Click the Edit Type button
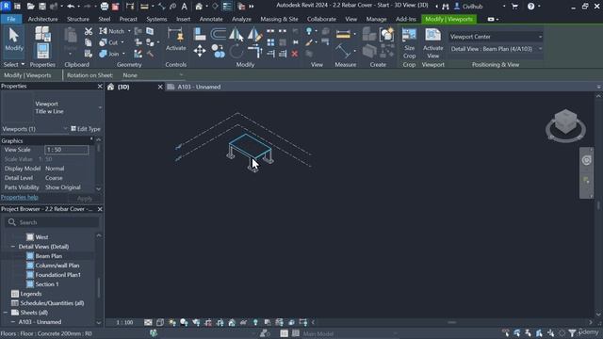The width and height of the screenshot is (603, 339). tap(86, 129)
